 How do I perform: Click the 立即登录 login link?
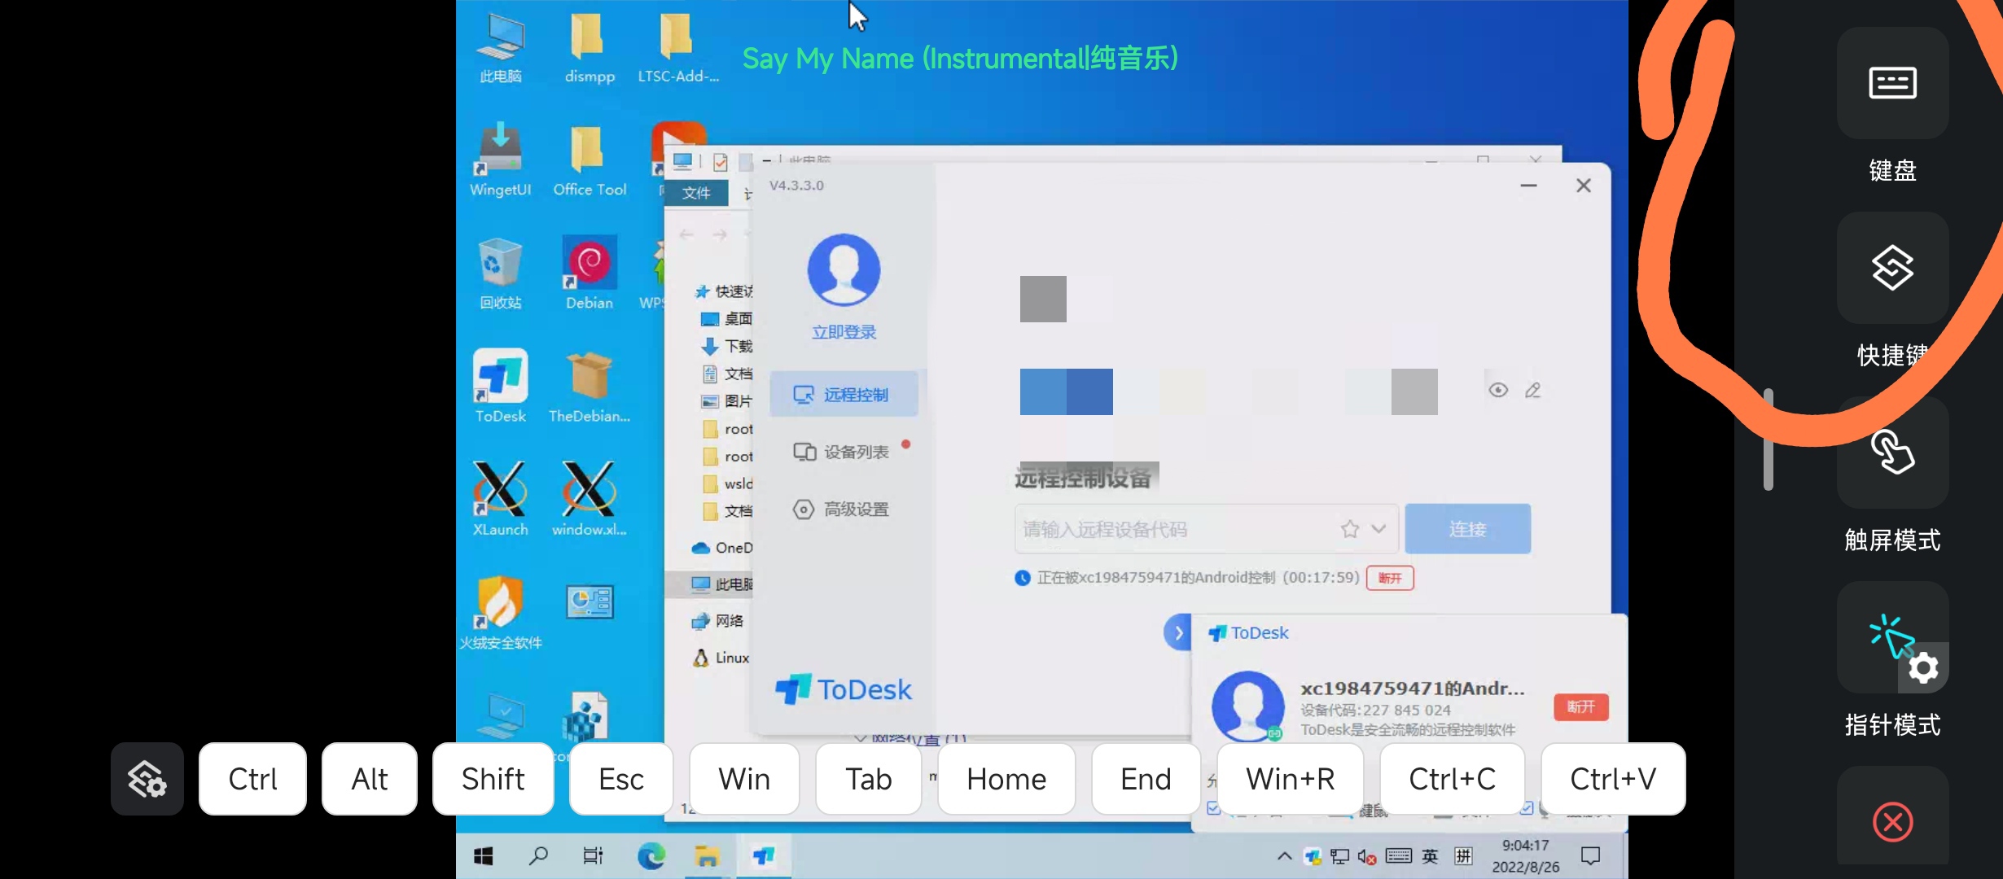click(x=844, y=332)
